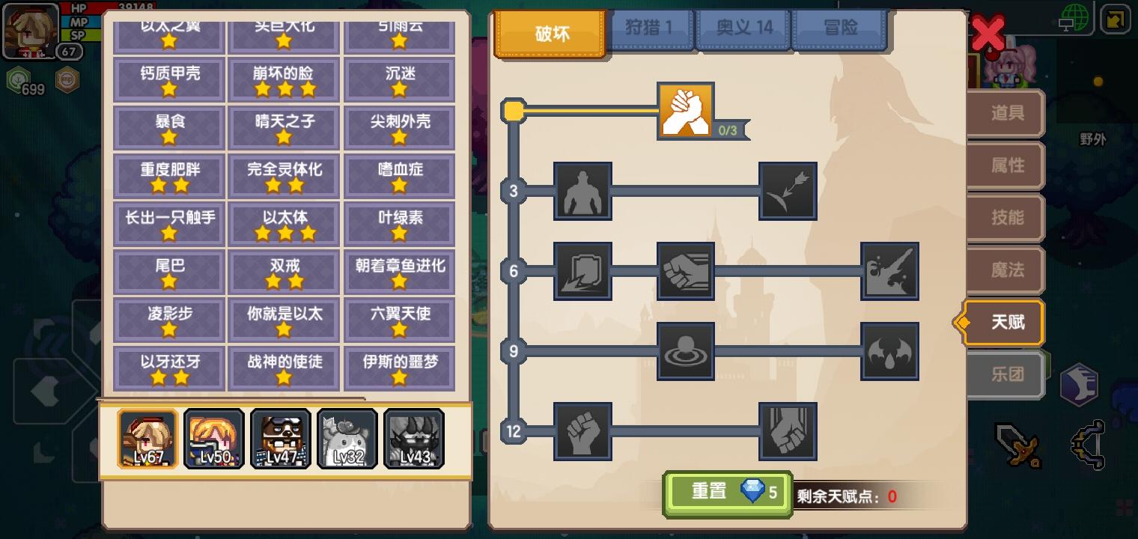
Task: Select the arrow talent in tier 3
Action: pos(788,191)
